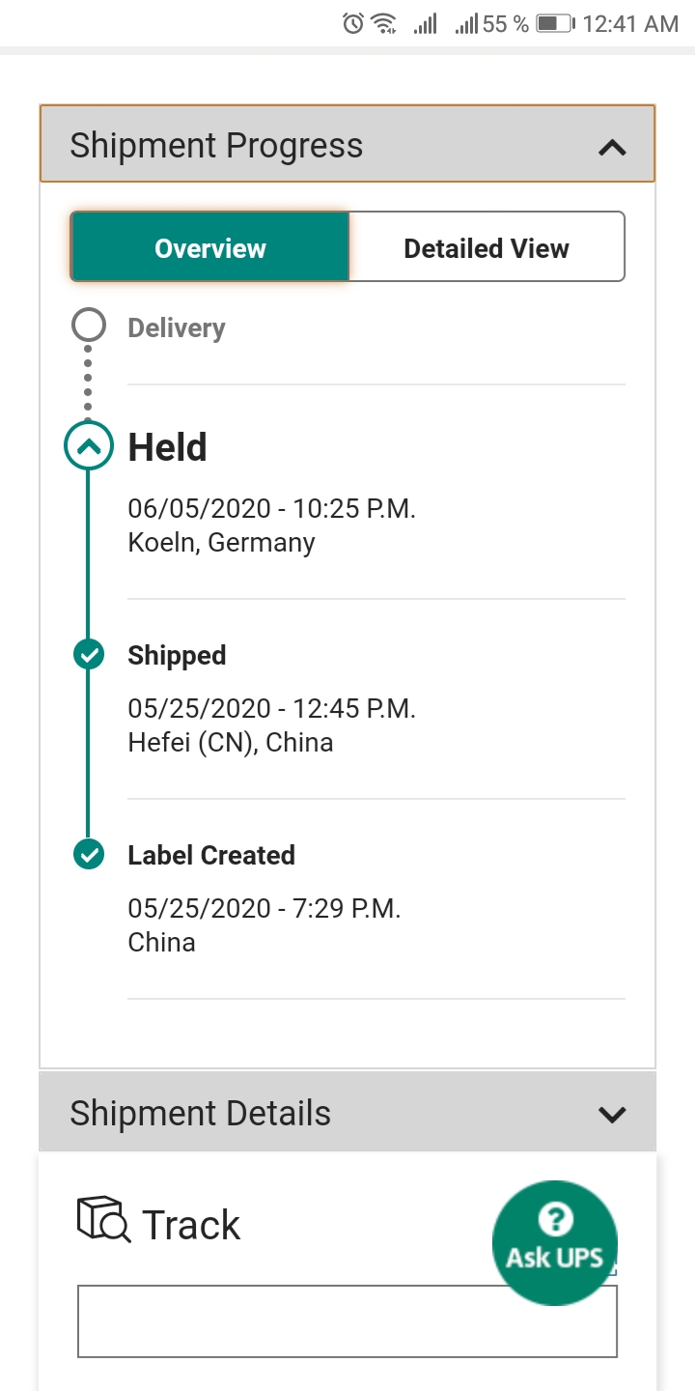Tap the alarm clock status icon
This screenshot has height=1391, width=695.
click(x=353, y=23)
